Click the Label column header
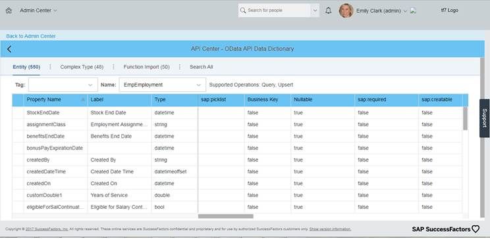The image size is (490, 239). (119, 100)
